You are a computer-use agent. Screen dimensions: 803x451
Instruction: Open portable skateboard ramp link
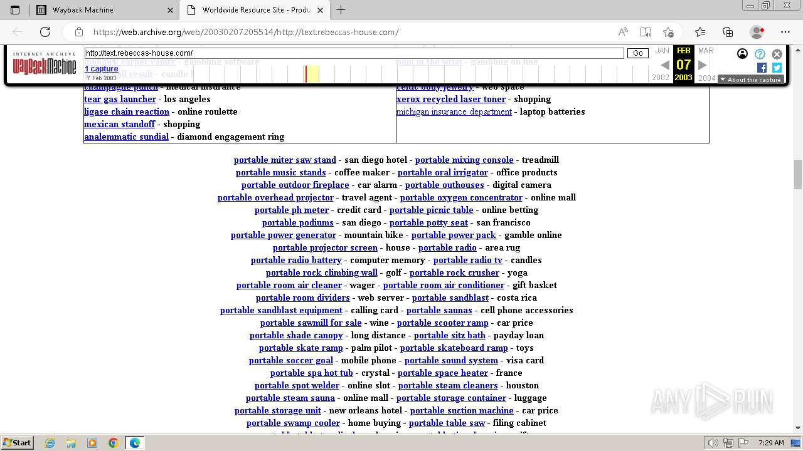pos(454,348)
